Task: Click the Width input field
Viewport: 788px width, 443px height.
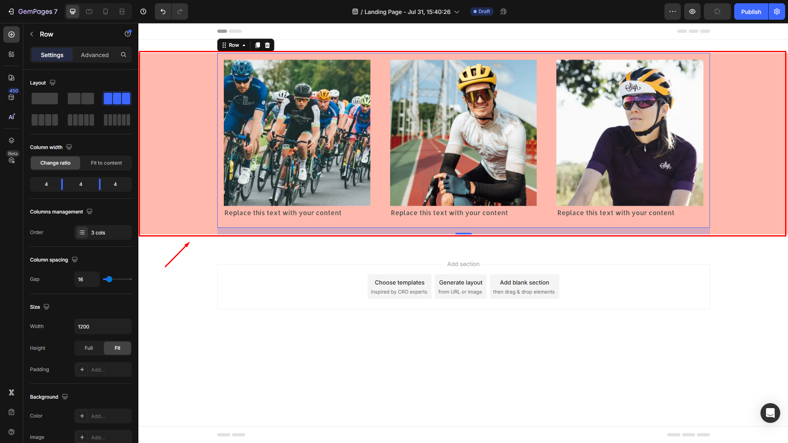Action: point(103,326)
